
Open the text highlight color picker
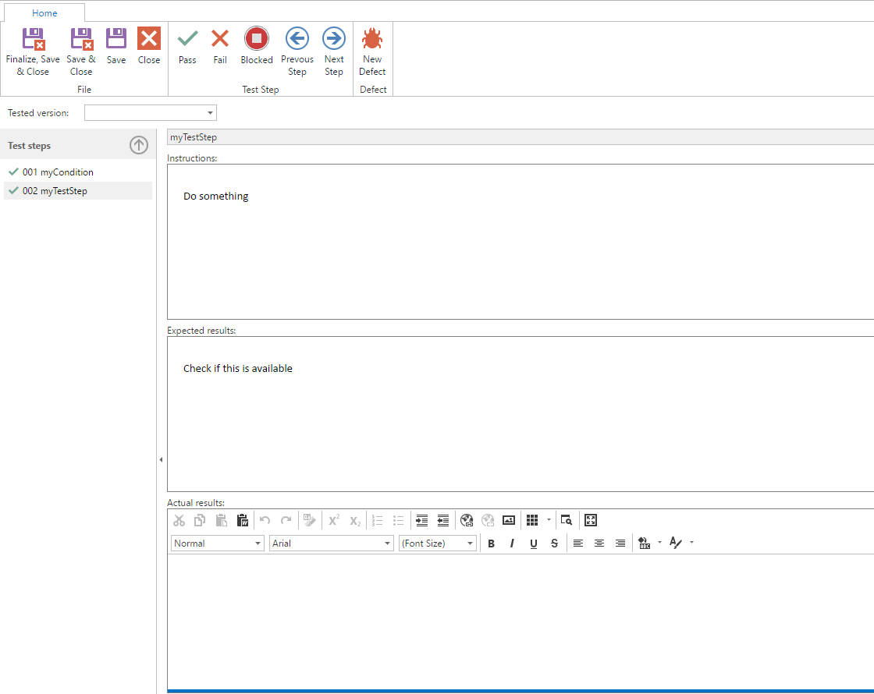(x=660, y=544)
